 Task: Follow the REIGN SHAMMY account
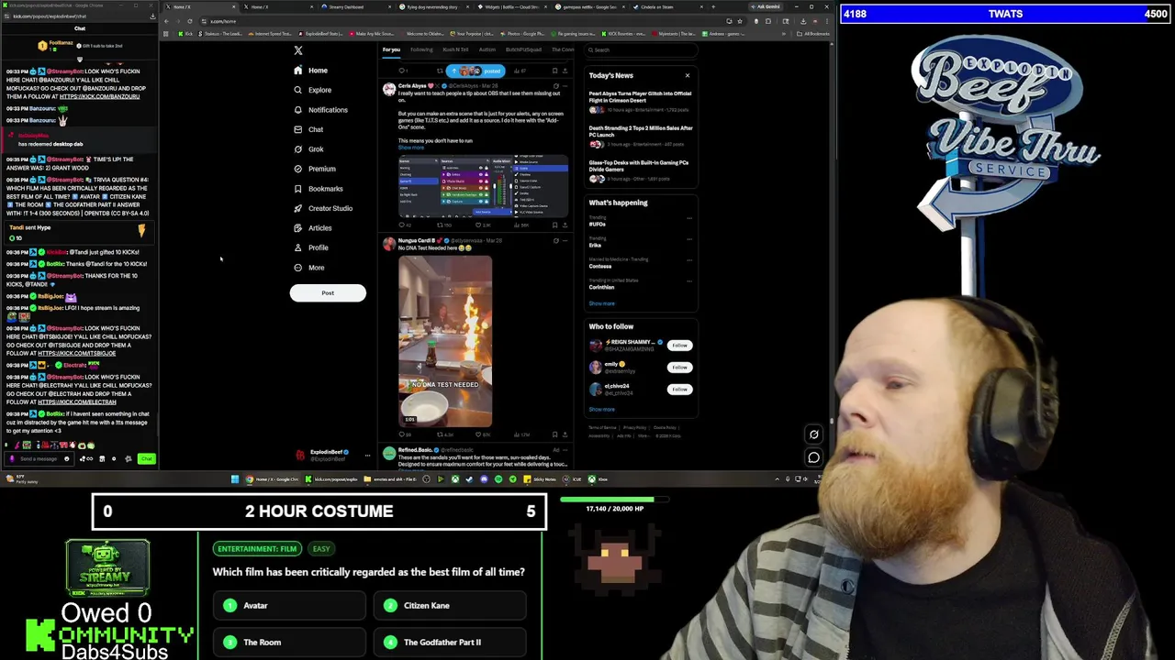point(679,346)
